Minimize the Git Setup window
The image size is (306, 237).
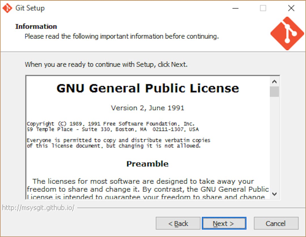[x=235, y=8]
